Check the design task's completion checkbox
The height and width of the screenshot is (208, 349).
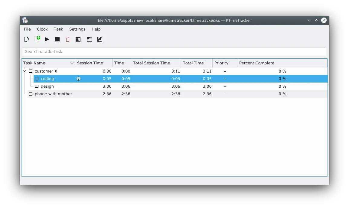(37, 86)
